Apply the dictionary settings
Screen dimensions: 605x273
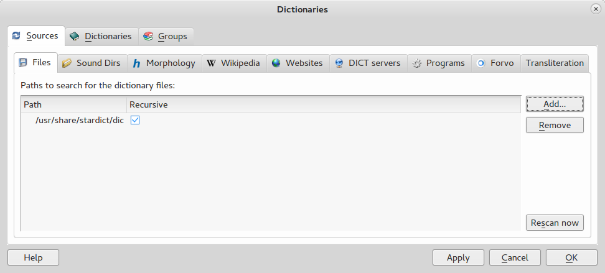coord(458,257)
